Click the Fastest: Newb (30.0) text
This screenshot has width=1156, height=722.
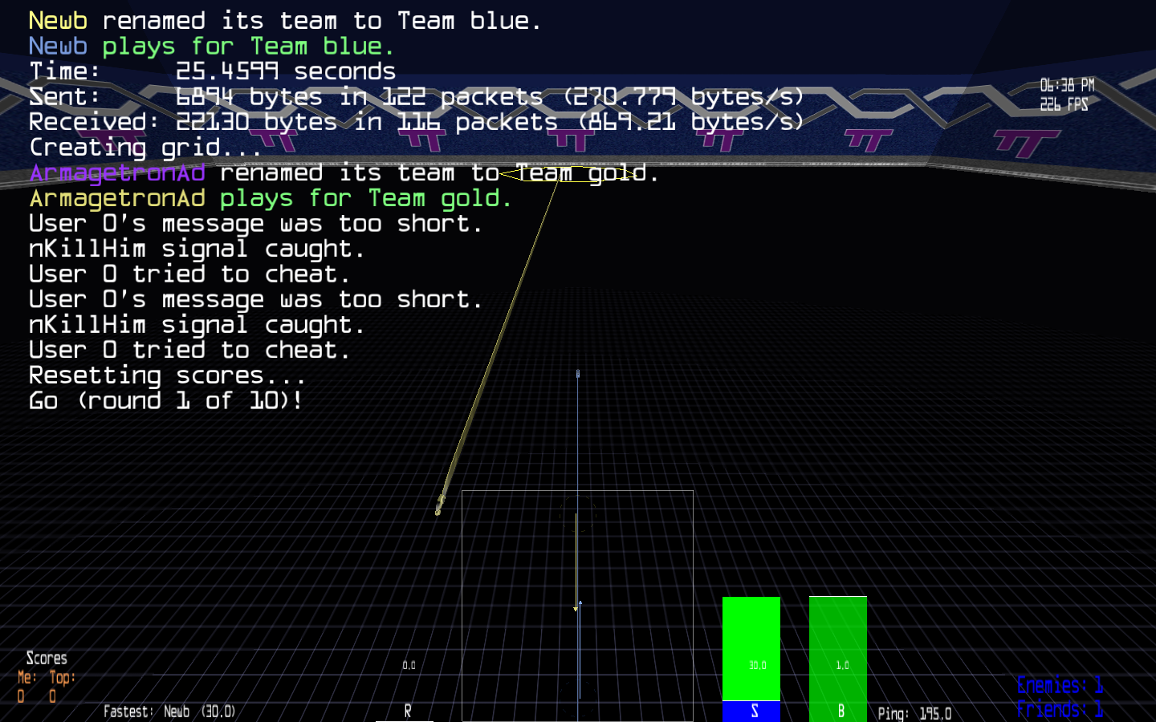point(169,712)
